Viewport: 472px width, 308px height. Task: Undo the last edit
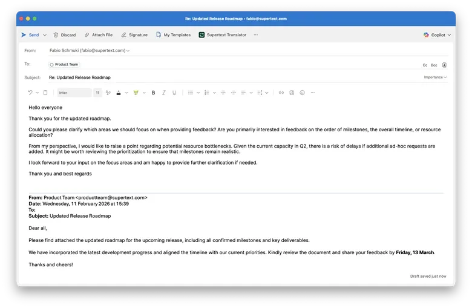tap(30, 93)
